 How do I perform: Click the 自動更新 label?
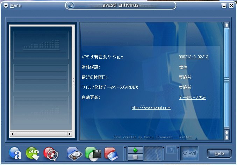pyautogui.click(x=91, y=98)
